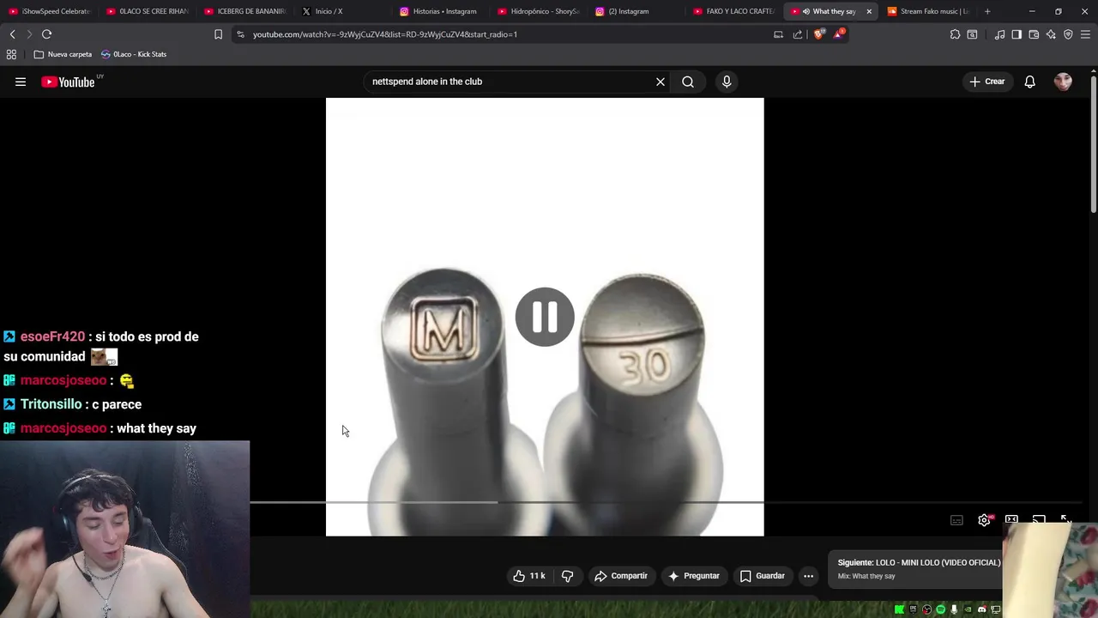Screen dimensions: 1098x618
Task: Go forward with the browser forward arrow
Action: [29, 34]
